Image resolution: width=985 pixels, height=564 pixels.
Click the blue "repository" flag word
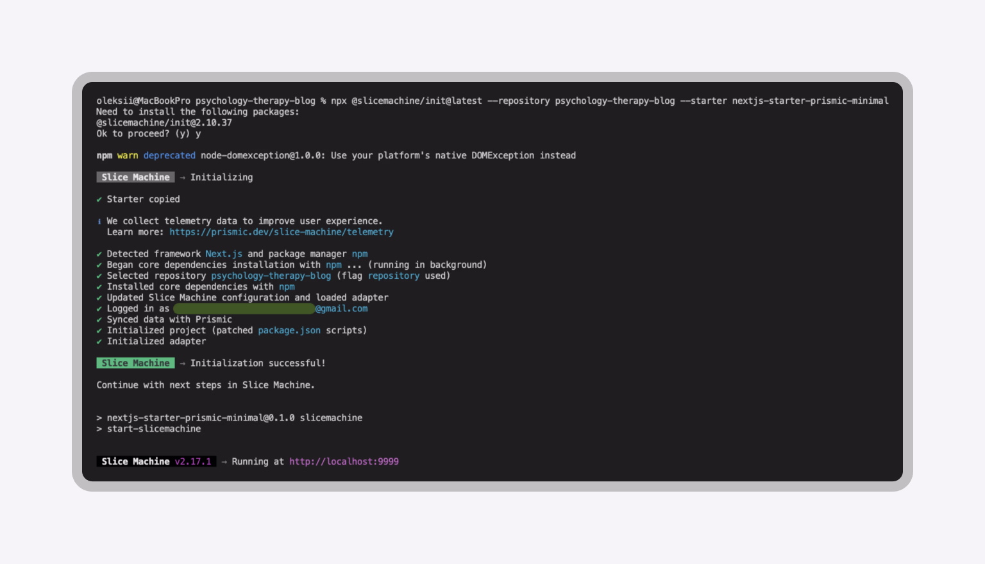(394, 276)
